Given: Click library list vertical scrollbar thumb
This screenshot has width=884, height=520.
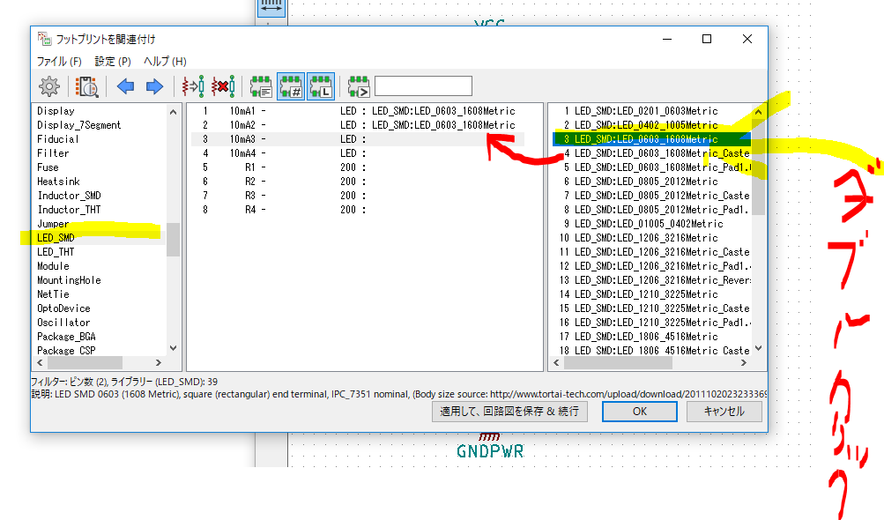Looking at the screenshot, I should point(173,239).
